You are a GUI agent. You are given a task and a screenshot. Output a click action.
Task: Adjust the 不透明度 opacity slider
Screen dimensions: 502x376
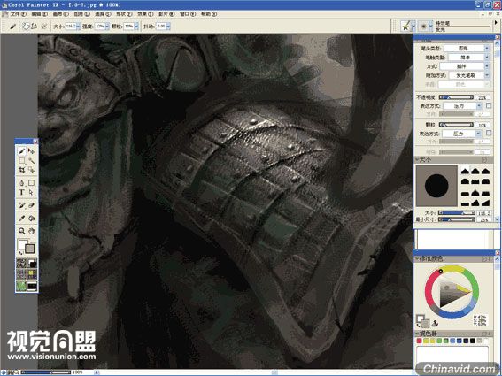click(x=456, y=97)
